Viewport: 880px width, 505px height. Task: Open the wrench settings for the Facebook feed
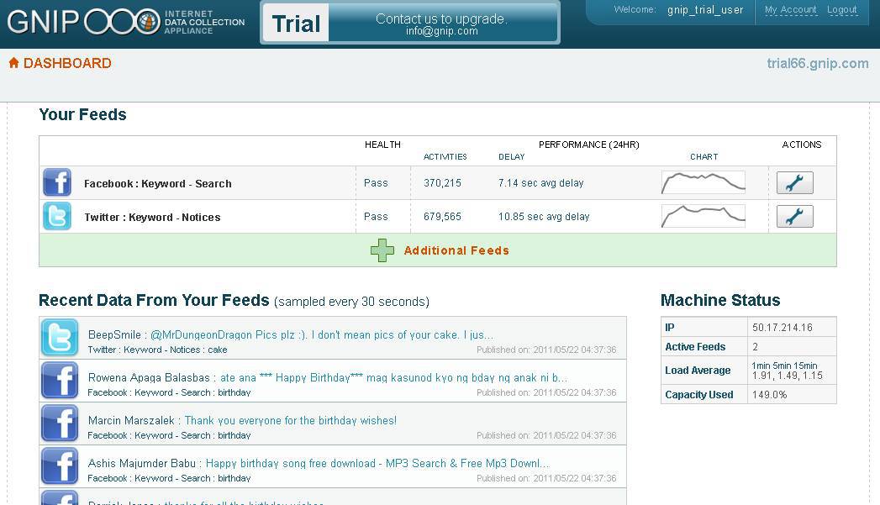[795, 183]
